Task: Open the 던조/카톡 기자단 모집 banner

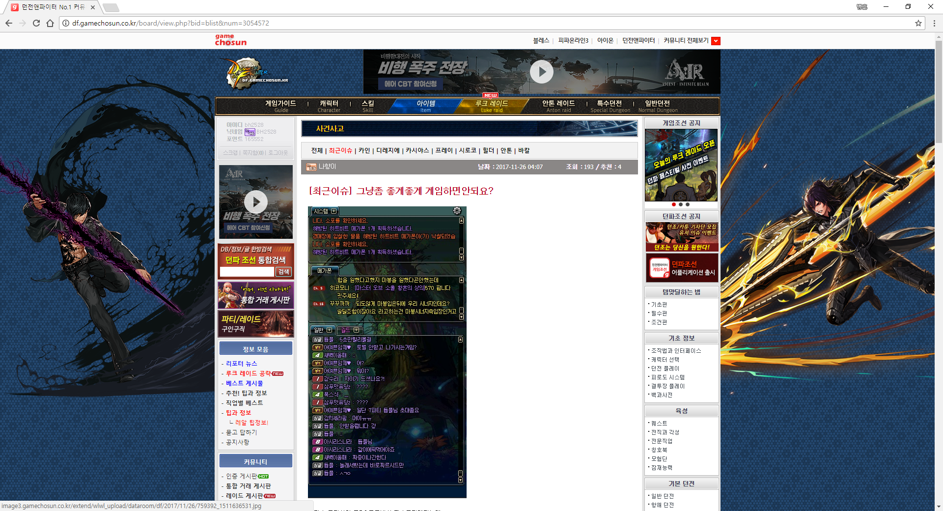Action: point(682,237)
